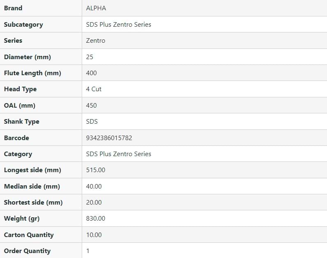This screenshot has height=258, width=327.
Task: Click the Order Quantity value 1
Action: (88, 251)
